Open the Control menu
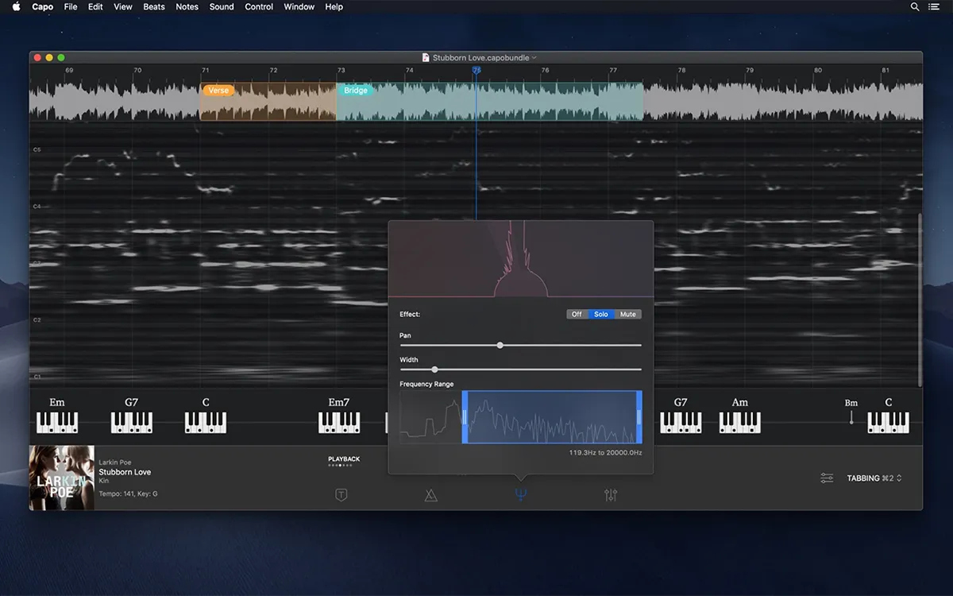The image size is (953, 596). [259, 6]
